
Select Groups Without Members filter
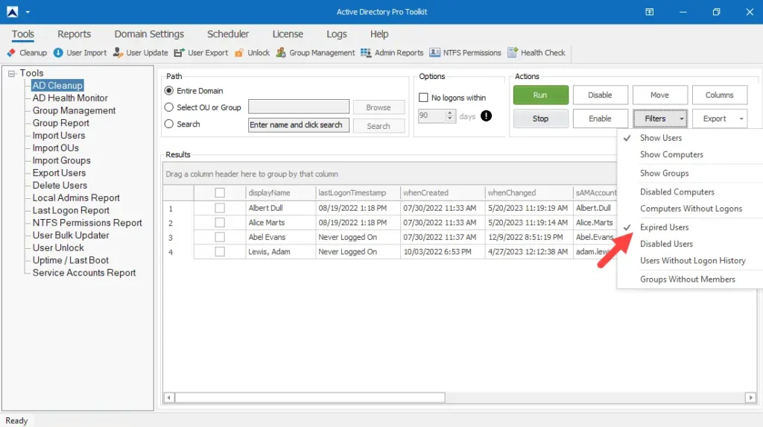coord(689,279)
